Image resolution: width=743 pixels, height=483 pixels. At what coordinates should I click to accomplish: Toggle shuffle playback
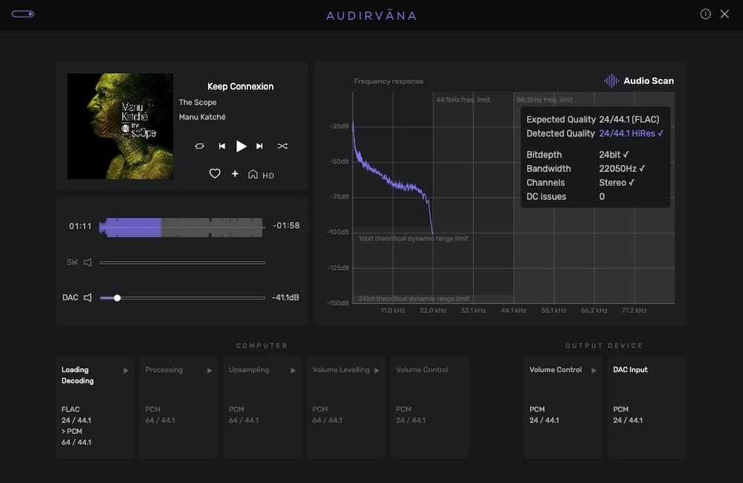[282, 146]
